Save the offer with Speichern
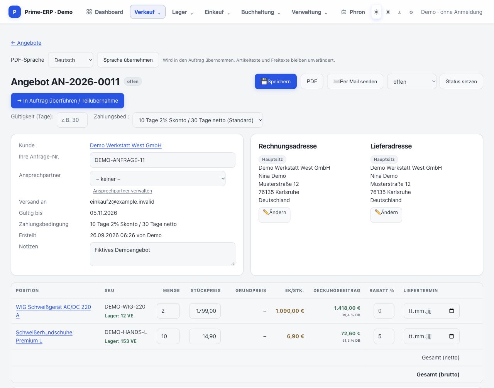 pos(276,81)
